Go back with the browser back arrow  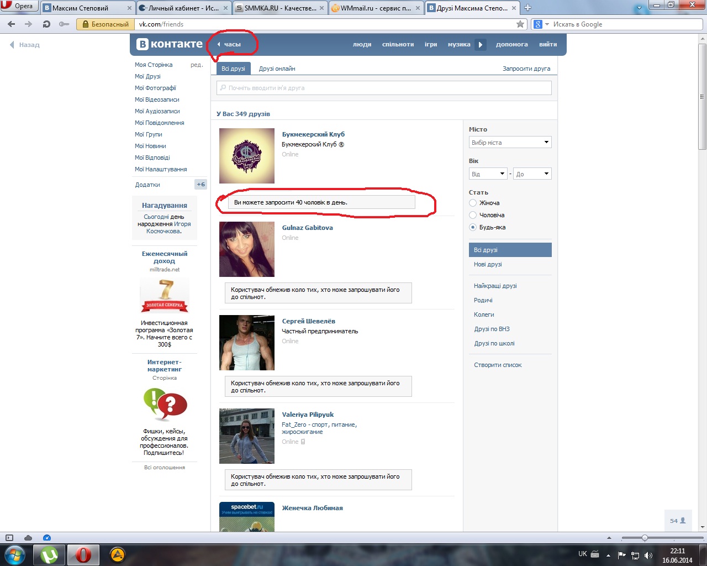[x=12, y=24]
